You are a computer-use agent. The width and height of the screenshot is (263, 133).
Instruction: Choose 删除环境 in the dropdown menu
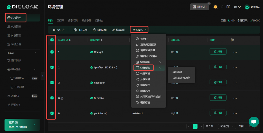click(145, 91)
